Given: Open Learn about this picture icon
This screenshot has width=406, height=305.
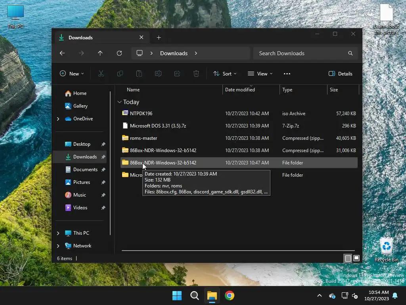Looking at the screenshot, I should pos(386,19).
